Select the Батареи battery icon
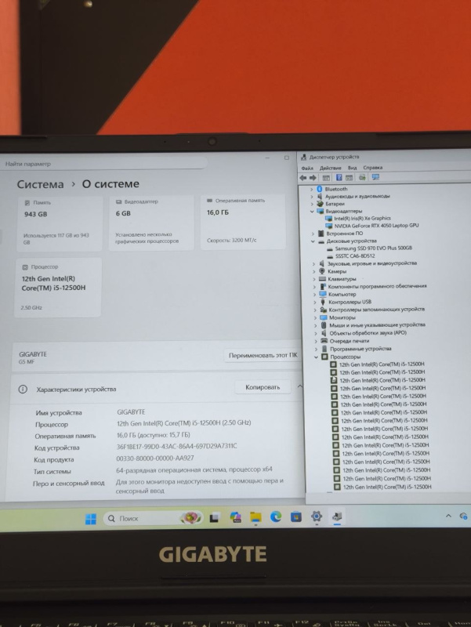 point(320,204)
